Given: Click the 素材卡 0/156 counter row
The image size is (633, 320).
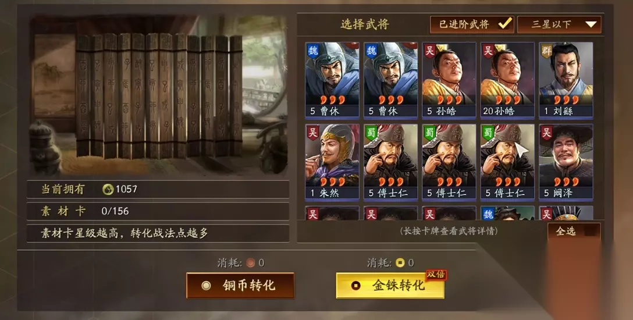Looking at the screenshot, I should pos(158,211).
